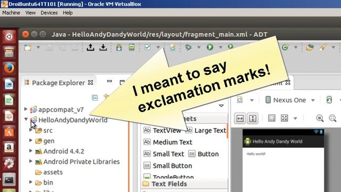Click the lint check toolbar icon
This screenshot has width=341, height=192.
pos(148,47)
